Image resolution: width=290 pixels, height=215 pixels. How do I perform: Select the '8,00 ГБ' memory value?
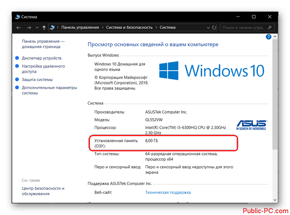(x=152, y=141)
